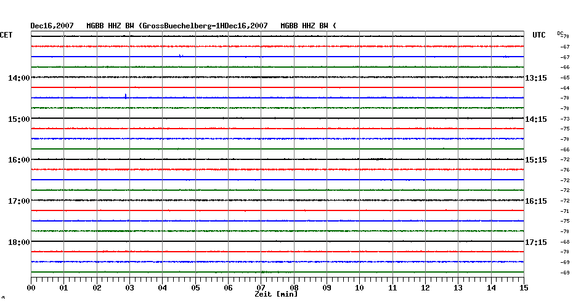Viewport: 573px width, 304px height.
Task: Click minute 08 on the time axis
Action: point(294,288)
